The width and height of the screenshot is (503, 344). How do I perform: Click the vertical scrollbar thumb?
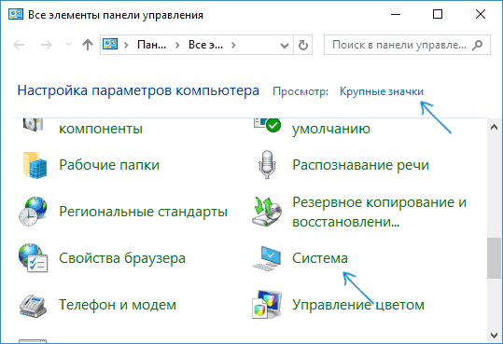tap(494, 258)
